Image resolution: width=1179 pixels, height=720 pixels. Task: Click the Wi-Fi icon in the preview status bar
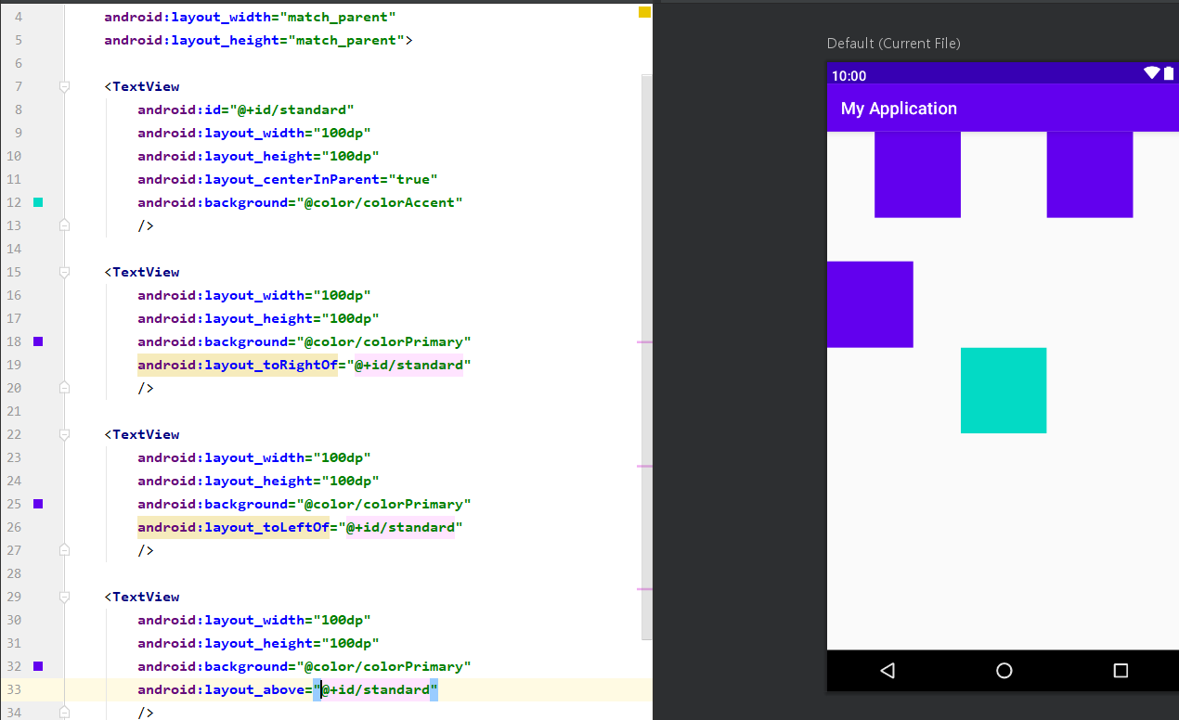click(x=1152, y=73)
